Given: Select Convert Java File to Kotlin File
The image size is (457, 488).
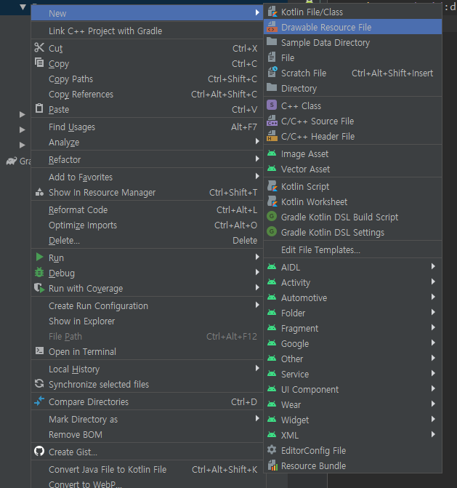Looking at the screenshot, I should point(147,469).
